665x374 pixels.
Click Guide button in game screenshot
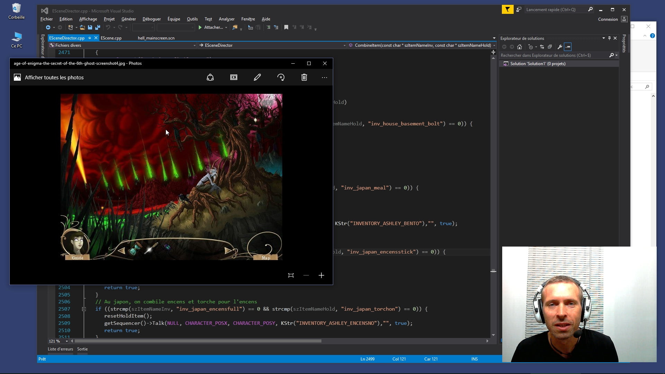pos(78,258)
